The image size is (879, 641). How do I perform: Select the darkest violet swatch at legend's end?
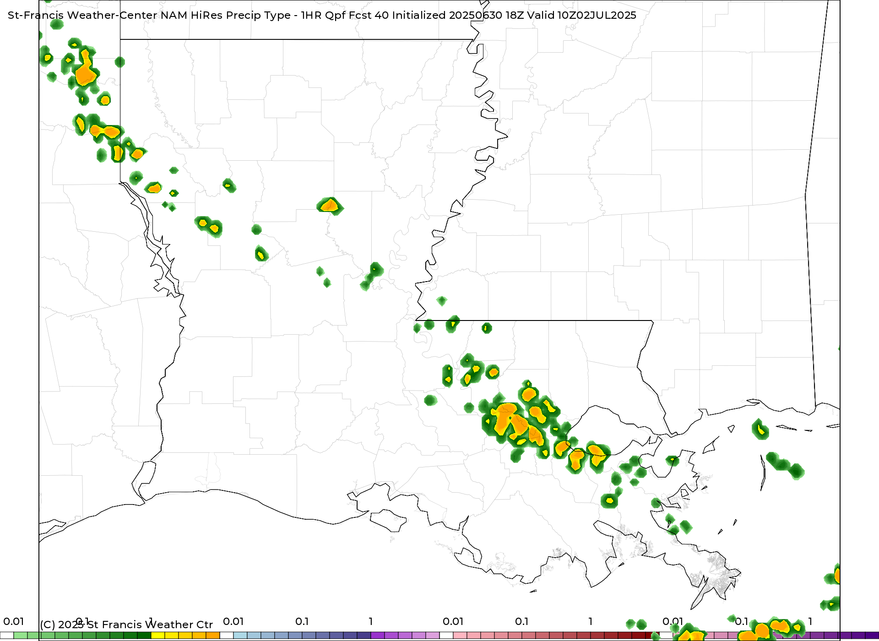tap(872, 636)
